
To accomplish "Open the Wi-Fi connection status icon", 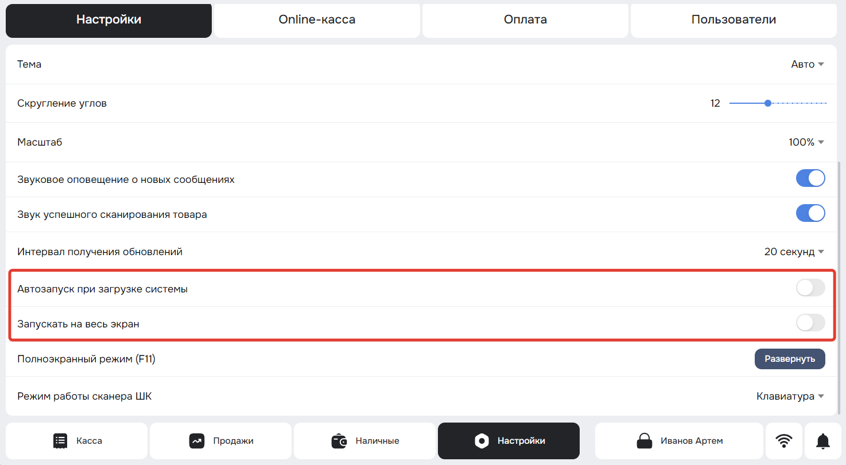I will (x=783, y=441).
